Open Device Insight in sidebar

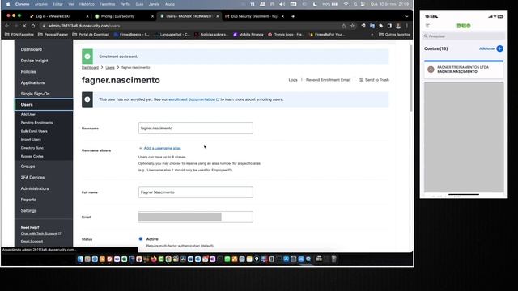pyautogui.click(x=34, y=61)
